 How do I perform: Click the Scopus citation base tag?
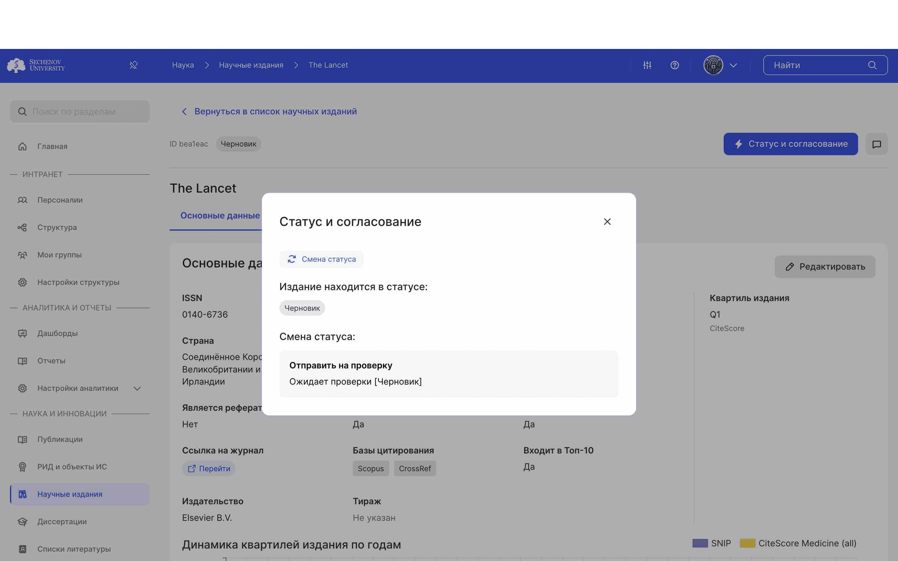coord(371,469)
